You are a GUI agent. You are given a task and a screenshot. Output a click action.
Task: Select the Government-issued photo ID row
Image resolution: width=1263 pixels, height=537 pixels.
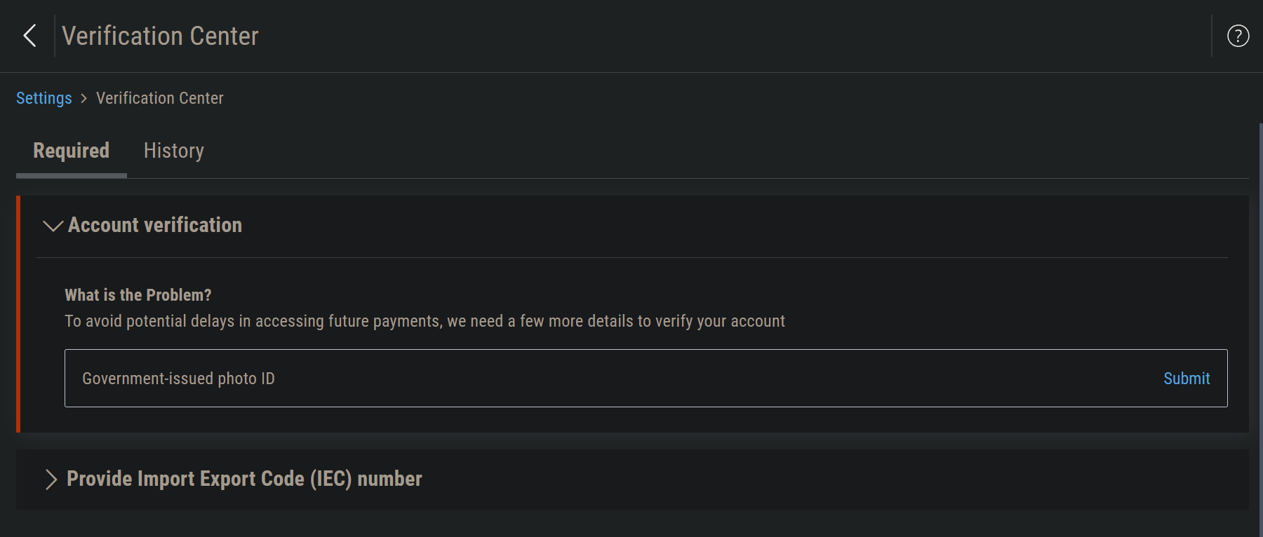(178, 379)
